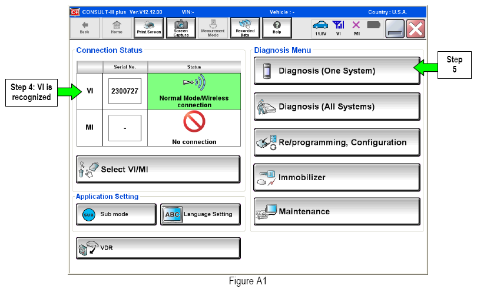Click the 'Status' column header
The image size is (477, 292).
click(194, 67)
